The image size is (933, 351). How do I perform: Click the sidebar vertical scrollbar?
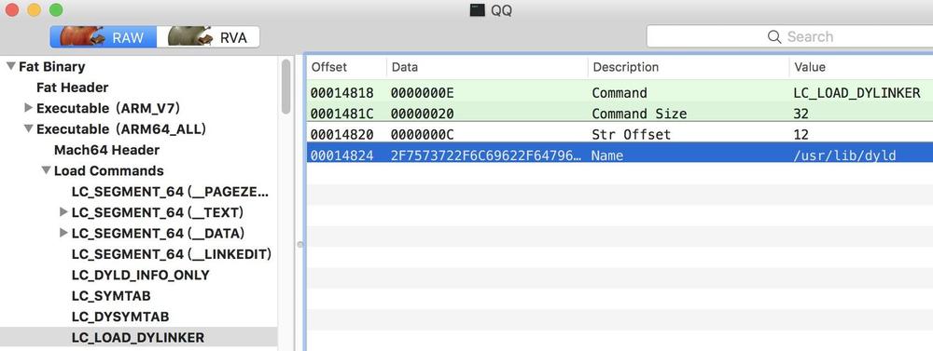pos(286,87)
